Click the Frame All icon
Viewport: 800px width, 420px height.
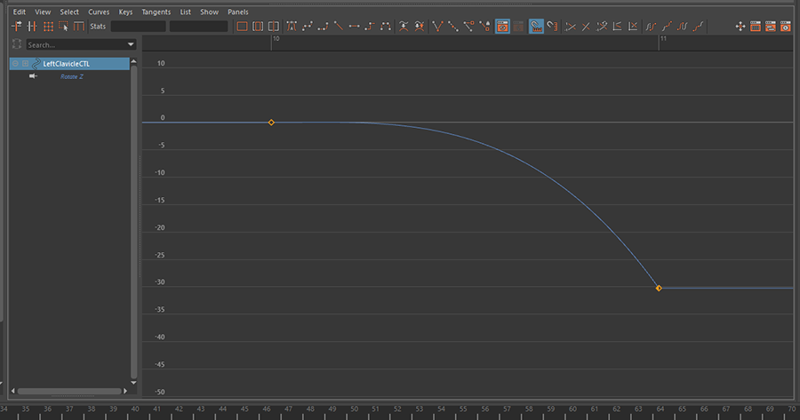point(242,27)
